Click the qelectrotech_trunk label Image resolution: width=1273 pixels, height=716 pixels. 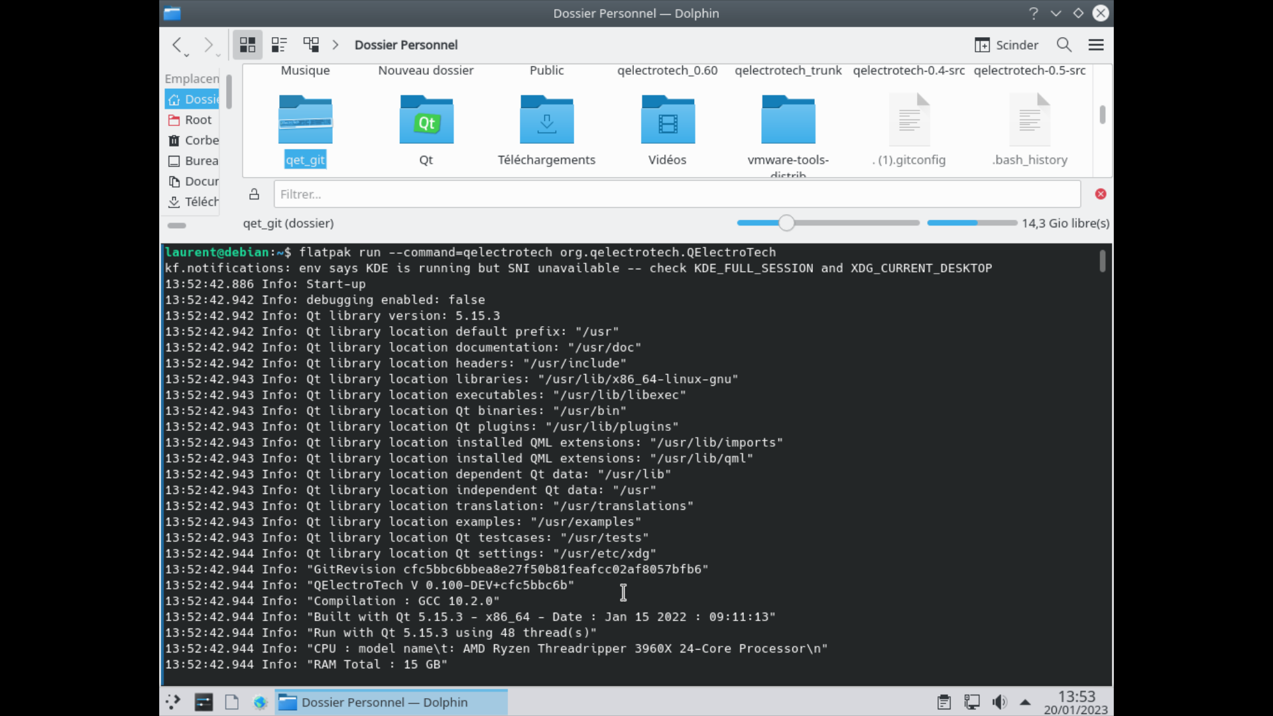click(788, 70)
